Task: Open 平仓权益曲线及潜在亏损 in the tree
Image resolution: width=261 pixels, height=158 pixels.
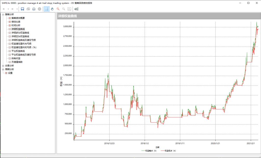Action: 23,55
